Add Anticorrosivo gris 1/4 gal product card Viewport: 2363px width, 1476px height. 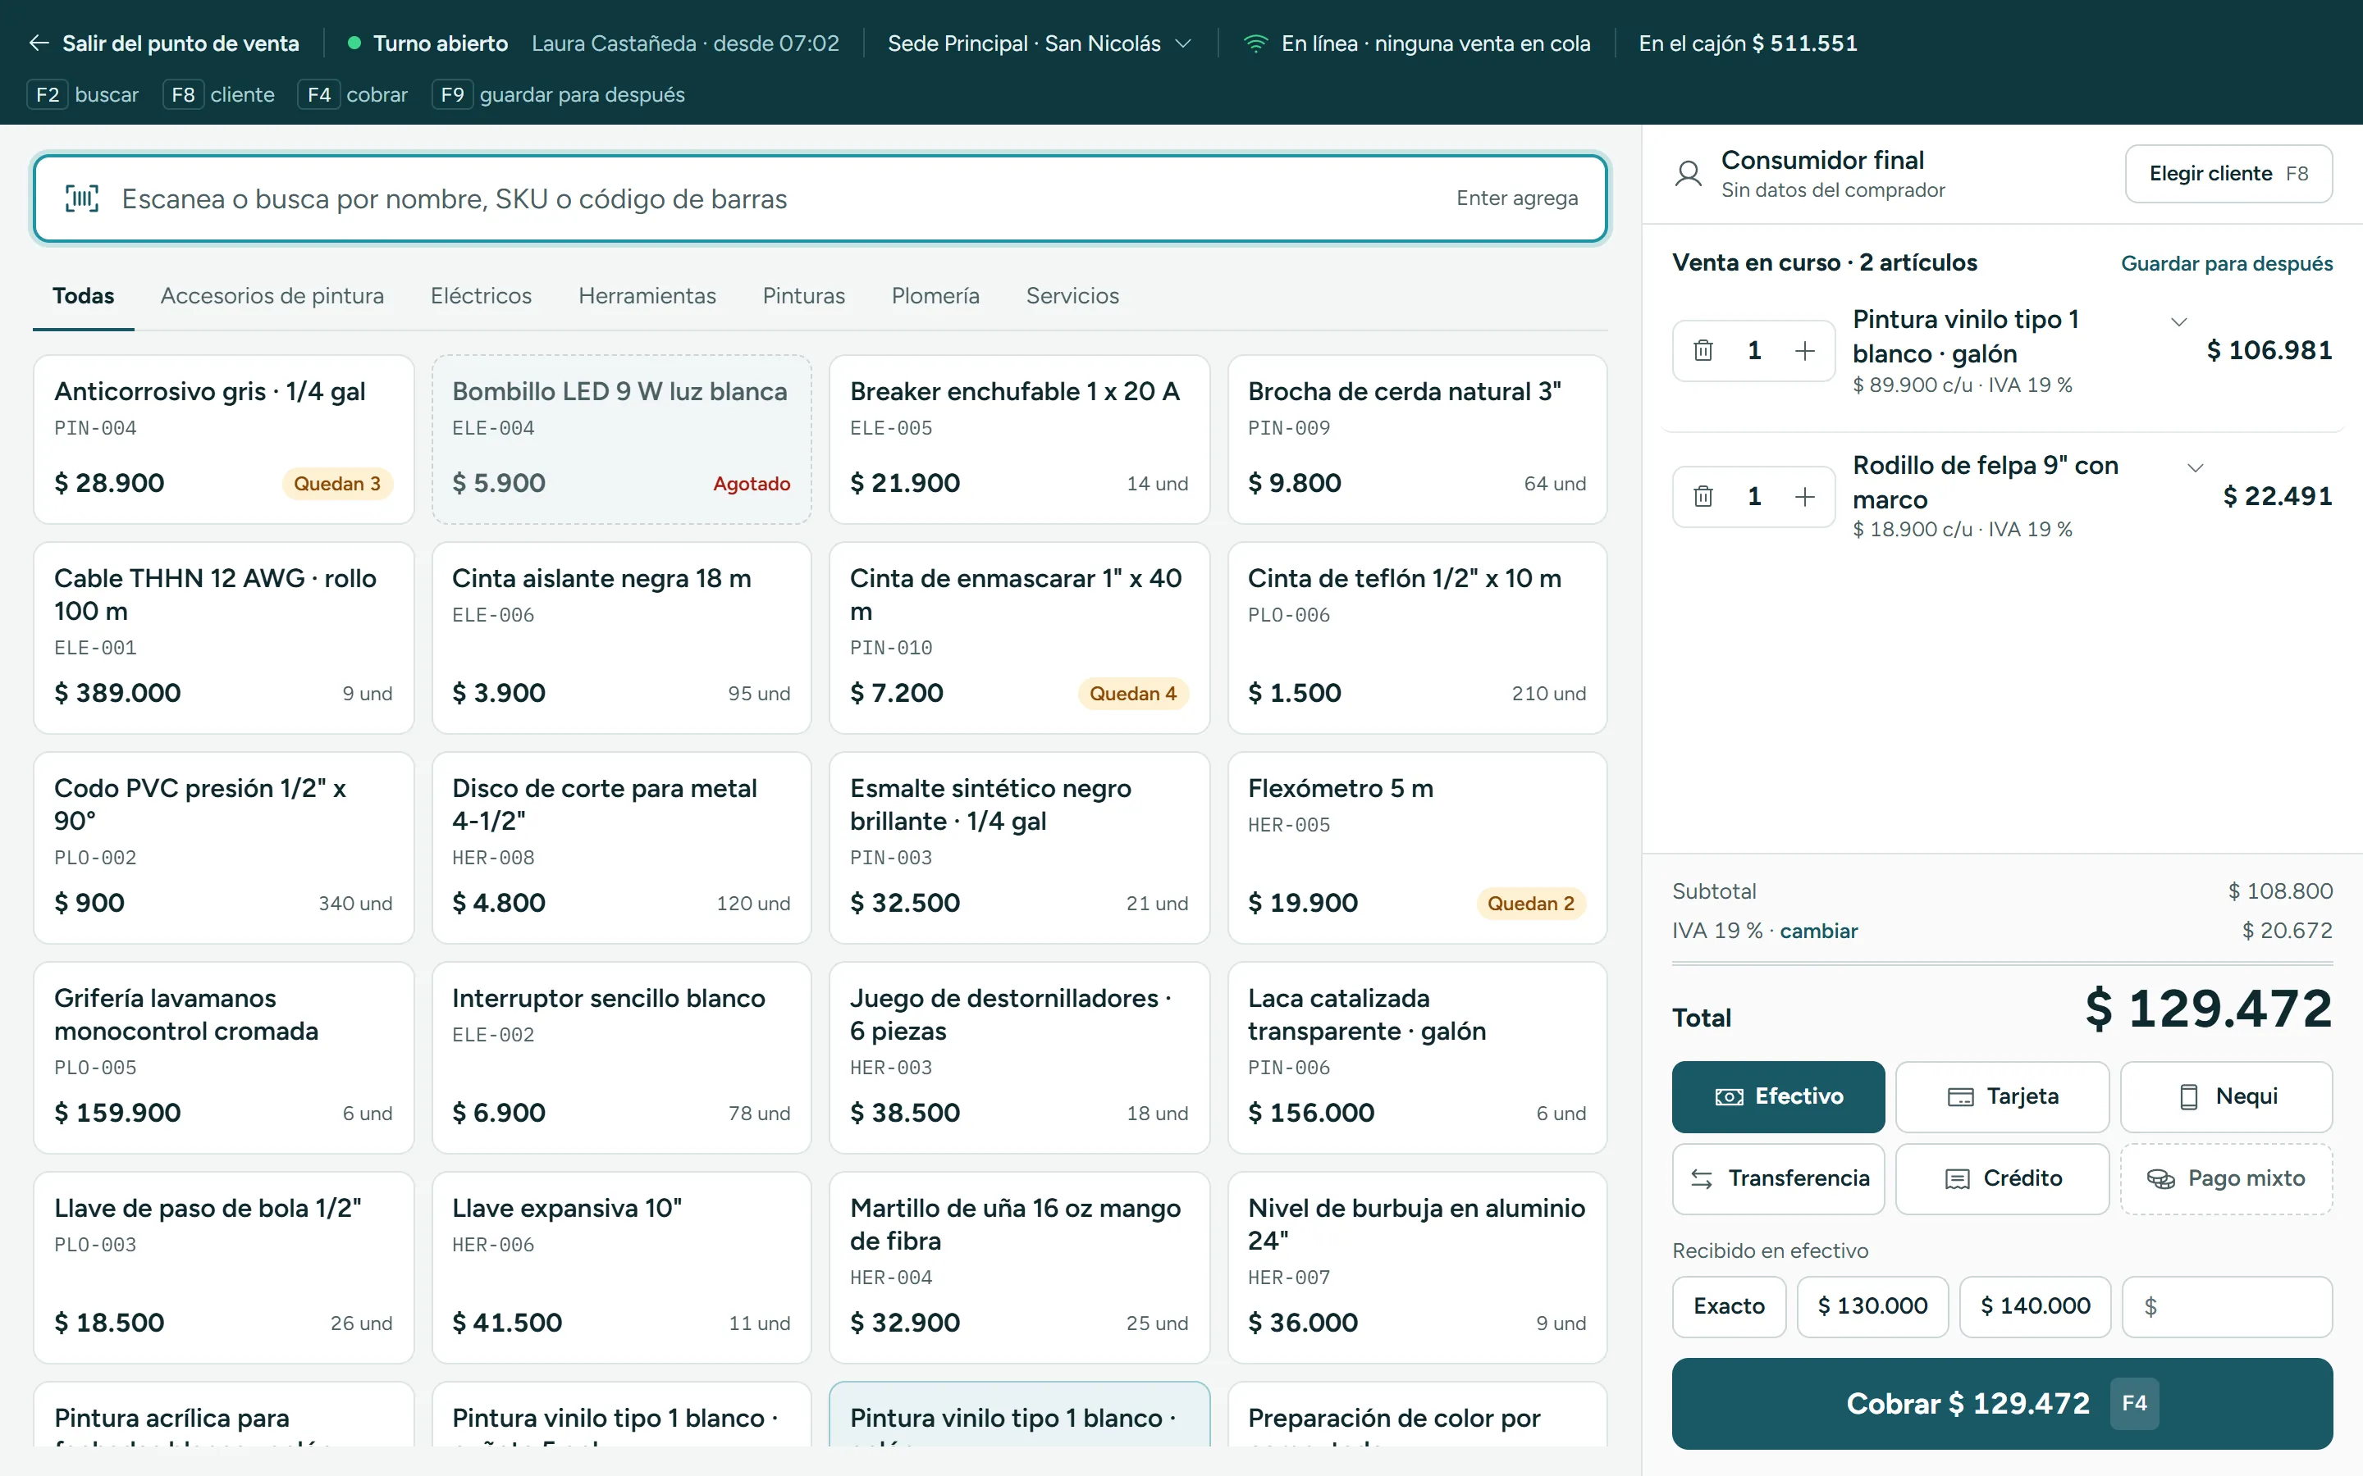(224, 440)
